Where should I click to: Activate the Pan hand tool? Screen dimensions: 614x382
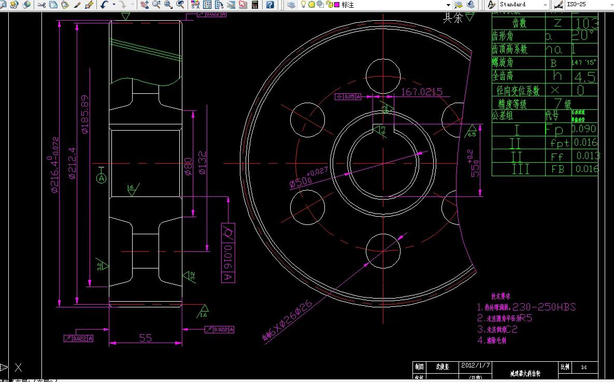(145, 5)
